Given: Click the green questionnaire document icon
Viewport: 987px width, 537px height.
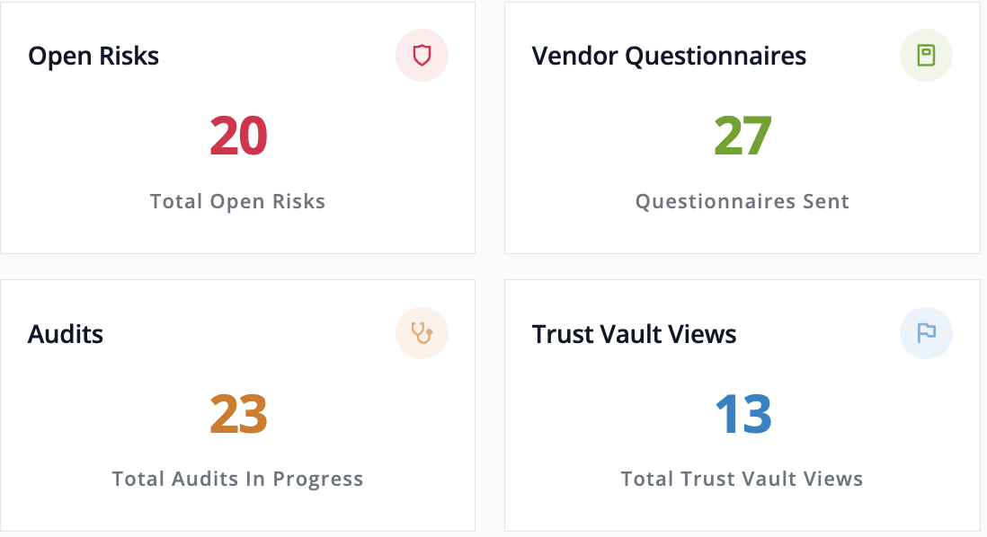Looking at the screenshot, I should (926, 56).
